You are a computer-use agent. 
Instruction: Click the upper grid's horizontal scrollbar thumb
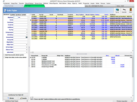pyautogui.click(x=33, y=52)
